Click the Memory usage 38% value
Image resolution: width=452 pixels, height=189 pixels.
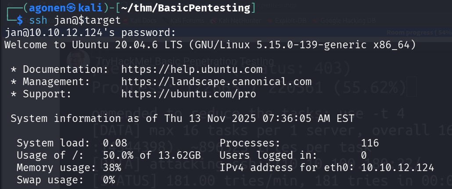click(x=112, y=168)
